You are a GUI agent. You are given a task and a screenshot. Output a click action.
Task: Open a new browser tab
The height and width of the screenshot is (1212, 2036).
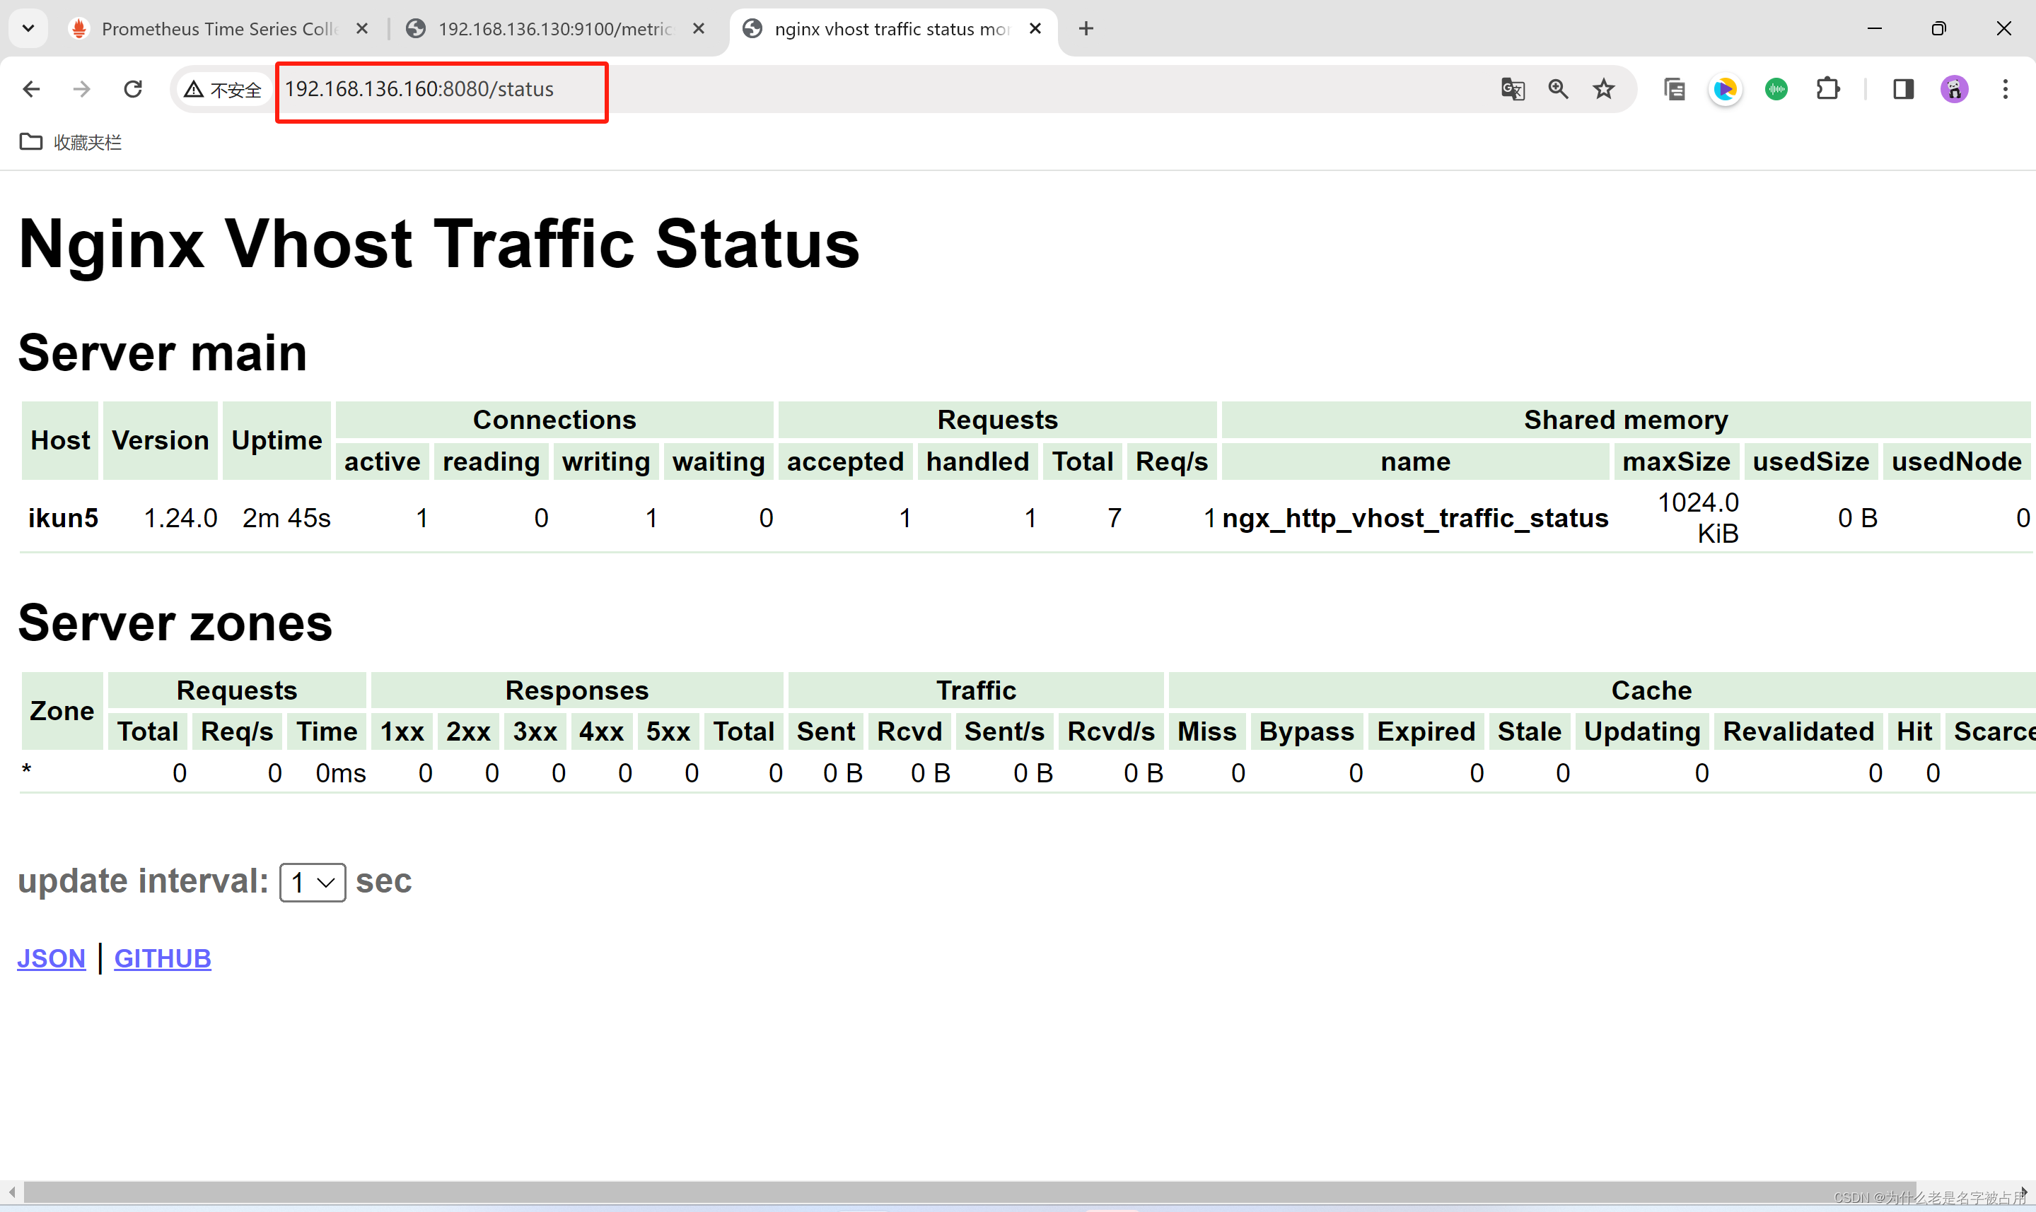pos(1086,28)
